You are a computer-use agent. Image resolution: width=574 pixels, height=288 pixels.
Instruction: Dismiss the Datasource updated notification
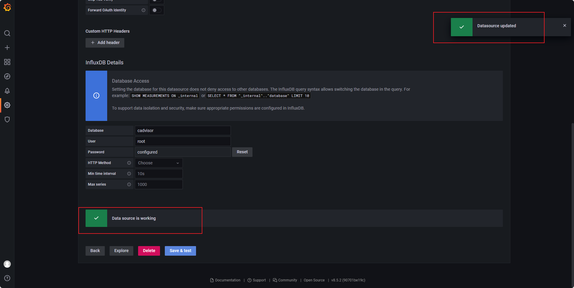point(565,25)
